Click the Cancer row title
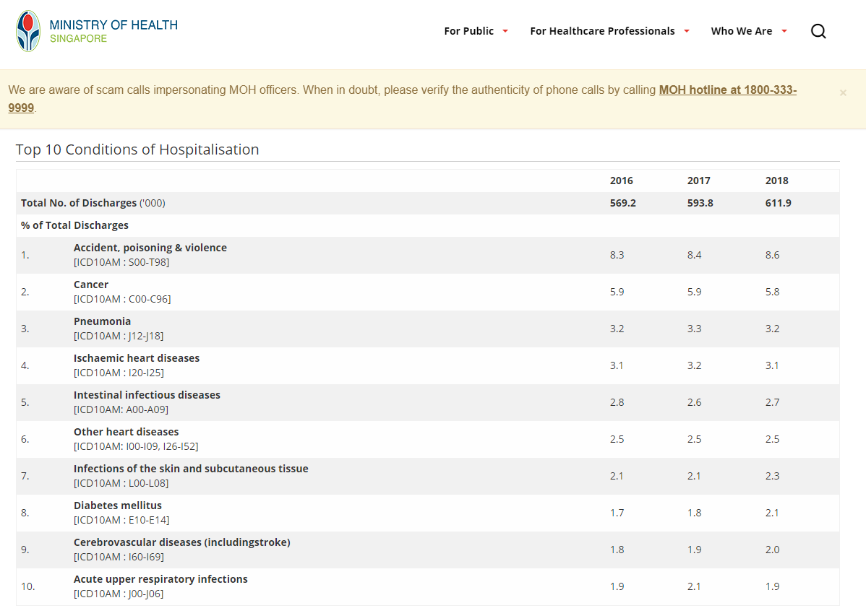 click(91, 285)
